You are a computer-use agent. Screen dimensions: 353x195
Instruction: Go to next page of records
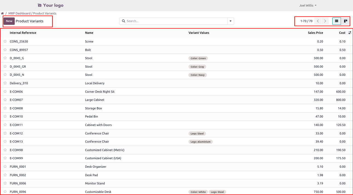325,21
